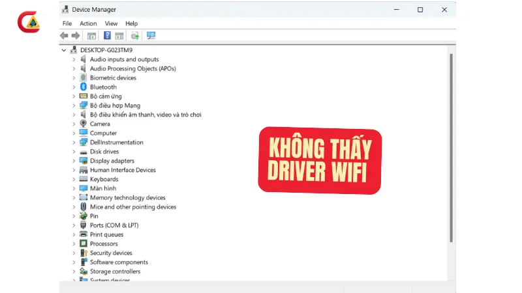Click the Software components icon
This screenshot has height=293, width=522.
[84, 262]
